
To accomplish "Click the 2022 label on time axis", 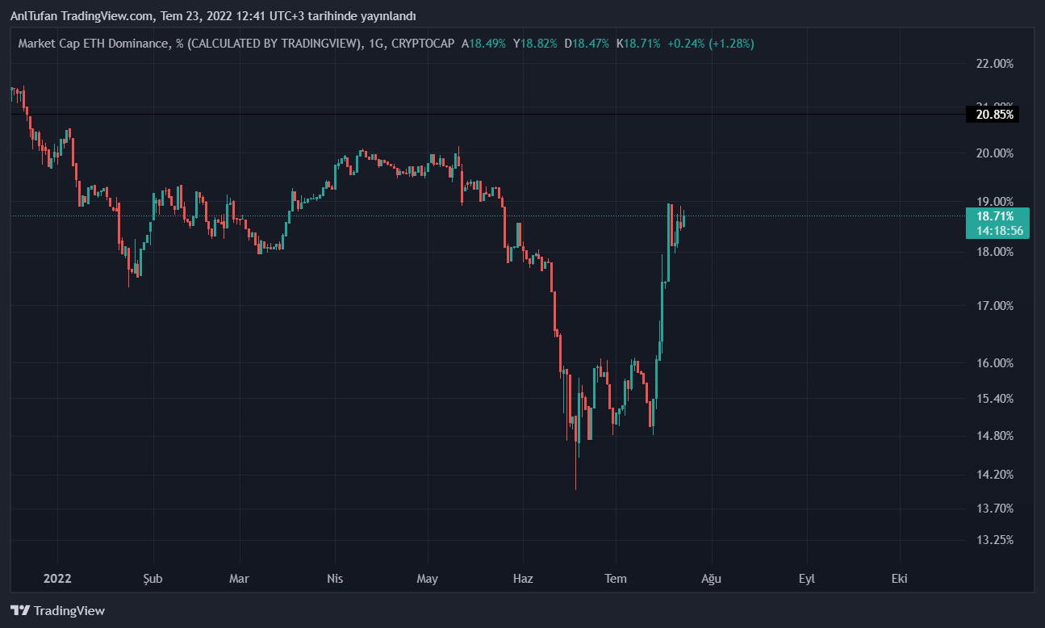I will tap(58, 579).
